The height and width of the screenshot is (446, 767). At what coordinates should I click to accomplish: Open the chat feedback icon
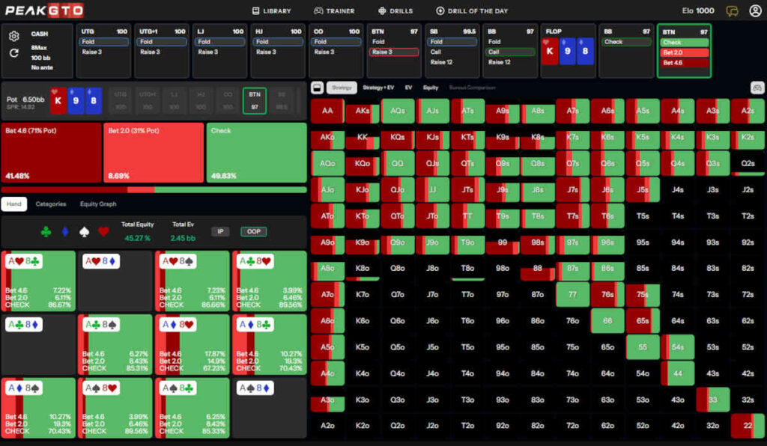(732, 10)
